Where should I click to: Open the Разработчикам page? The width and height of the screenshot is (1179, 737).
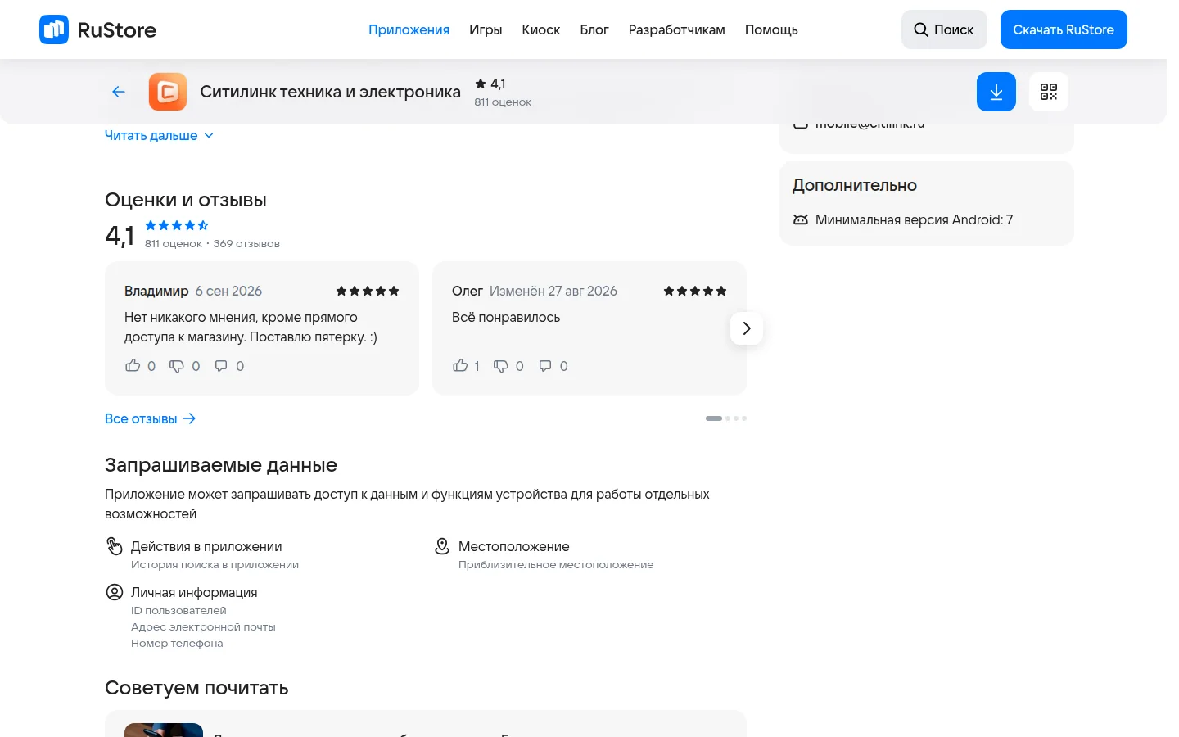(677, 29)
